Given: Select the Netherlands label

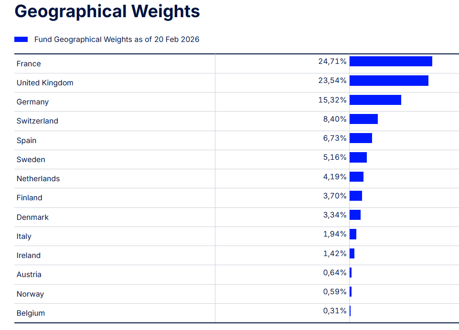Looking at the screenshot, I should click(38, 178).
